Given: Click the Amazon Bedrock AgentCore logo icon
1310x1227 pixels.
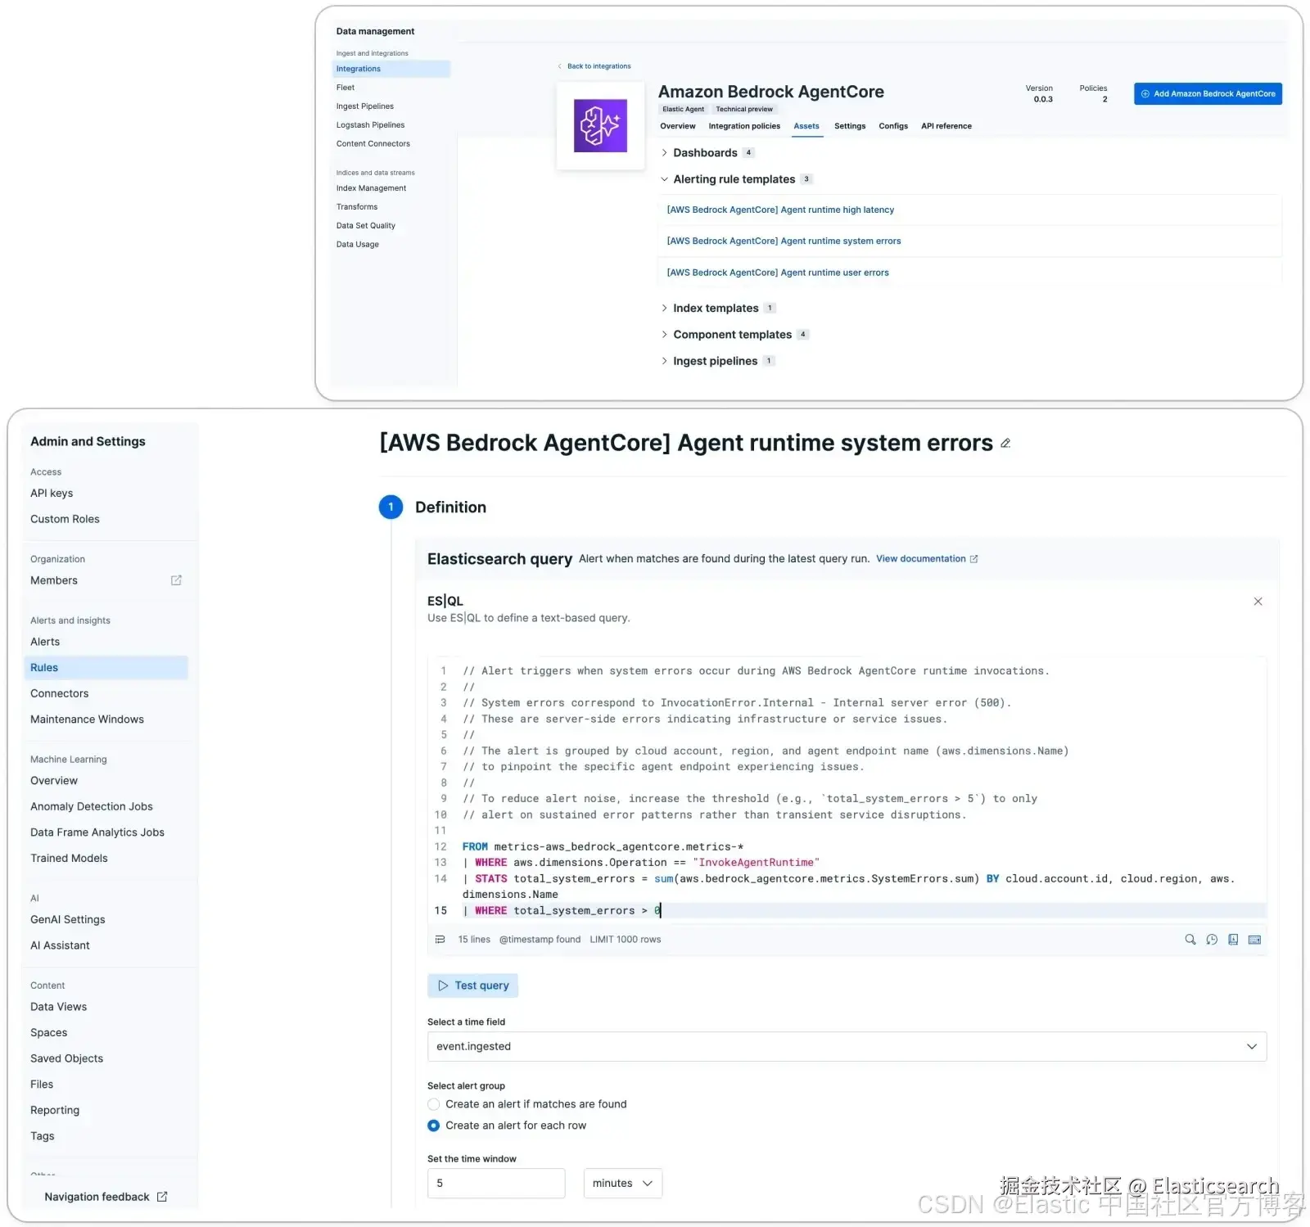Looking at the screenshot, I should [600, 126].
